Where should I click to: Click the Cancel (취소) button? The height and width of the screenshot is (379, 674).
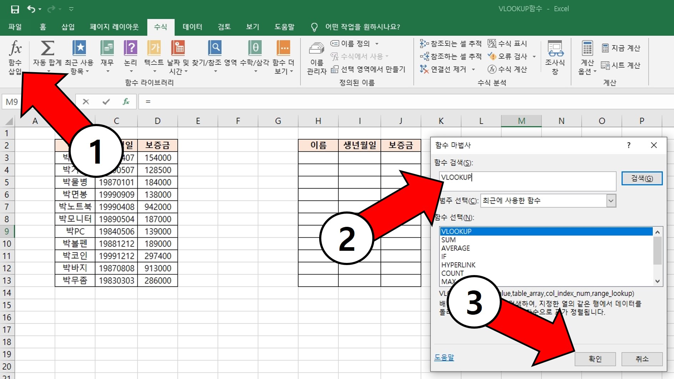[642, 359]
